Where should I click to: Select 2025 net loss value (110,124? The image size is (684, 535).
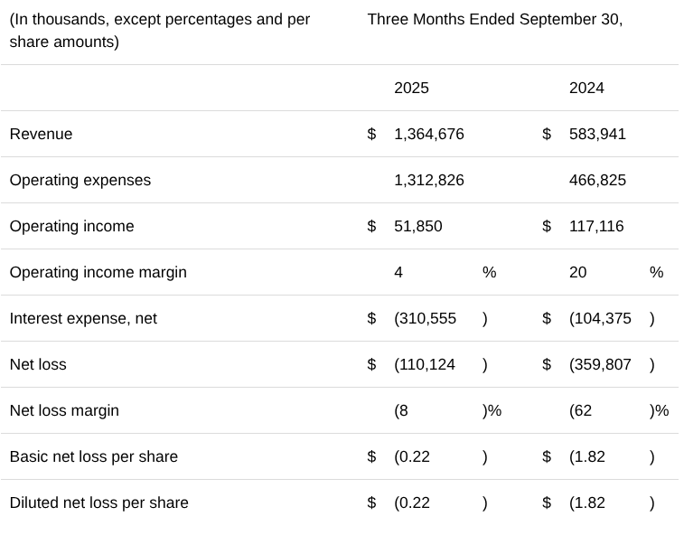pyautogui.click(x=425, y=364)
